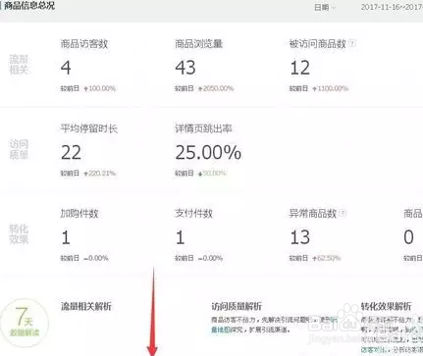Click the 220.21% change under 平均停留时长

coord(100,174)
